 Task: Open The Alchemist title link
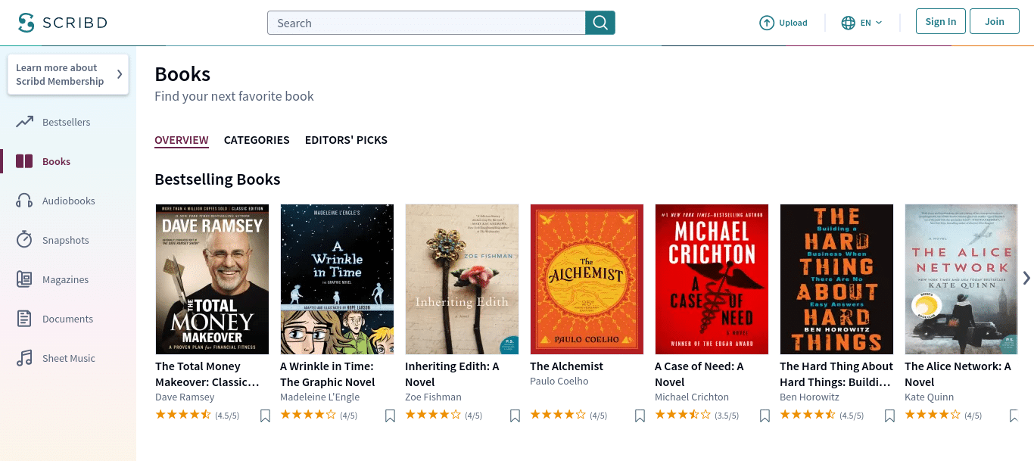pyautogui.click(x=566, y=366)
